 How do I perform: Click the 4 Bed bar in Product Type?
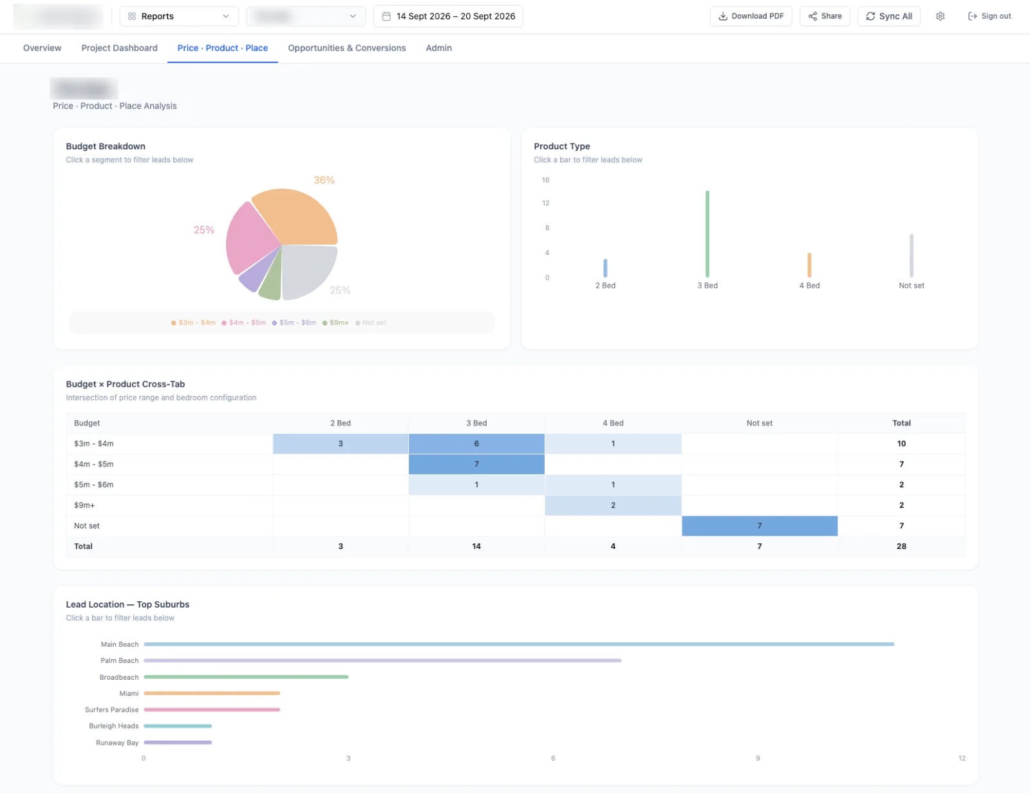(809, 265)
